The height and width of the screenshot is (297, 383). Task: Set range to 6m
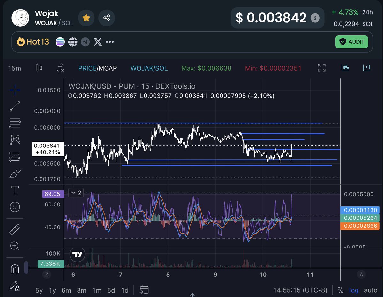pyautogui.click(x=66, y=290)
